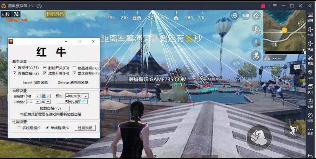Click the 红牛 window app icon
The image size is (316, 159).
11,41
